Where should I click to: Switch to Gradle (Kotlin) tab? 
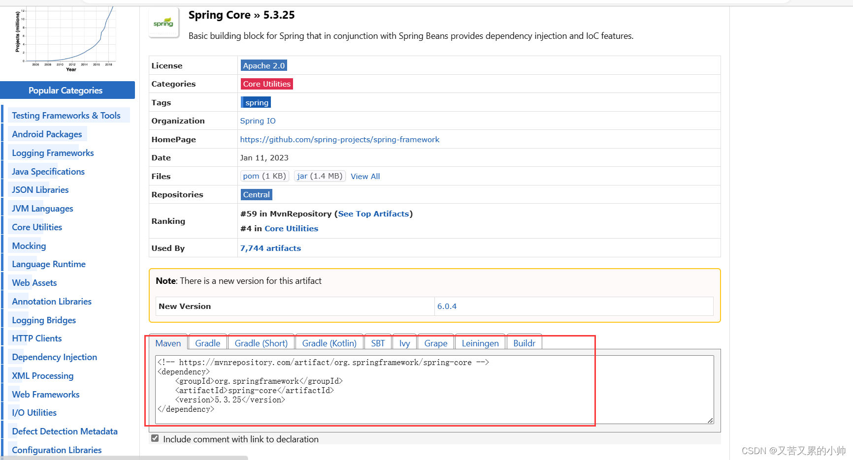pyautogui.click(x=329, y=343)
